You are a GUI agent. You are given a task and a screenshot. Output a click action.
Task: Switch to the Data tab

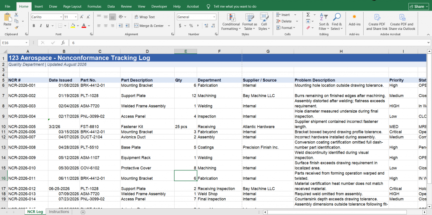click(x=111, y=6)
